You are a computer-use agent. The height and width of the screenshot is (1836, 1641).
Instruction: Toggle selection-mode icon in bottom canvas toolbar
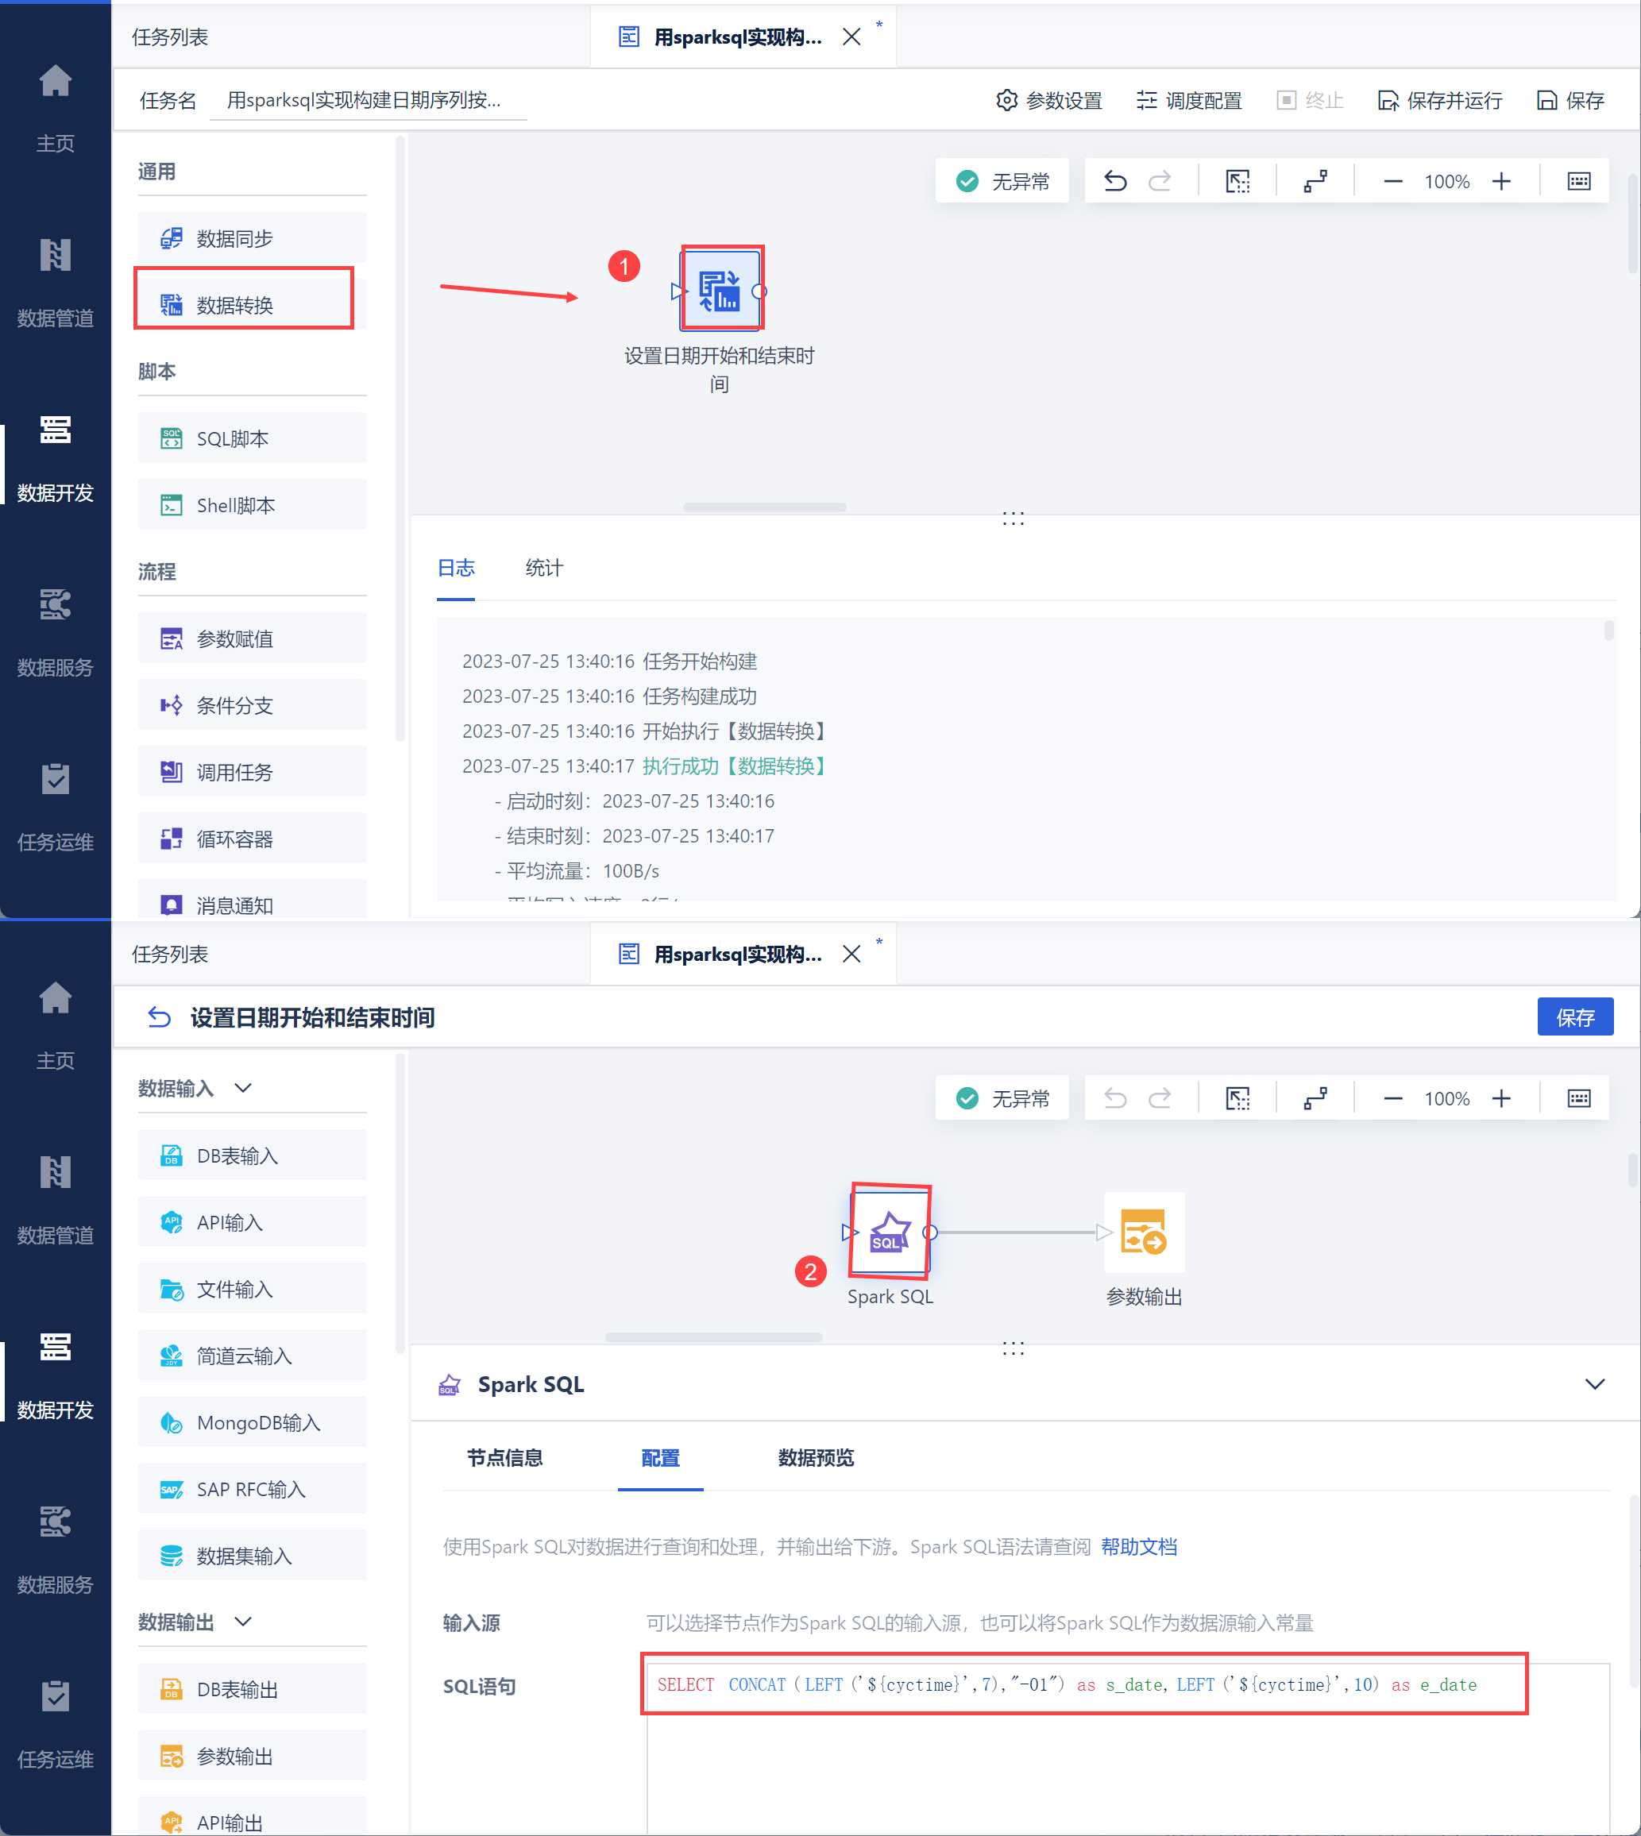pos(1237,1097)
